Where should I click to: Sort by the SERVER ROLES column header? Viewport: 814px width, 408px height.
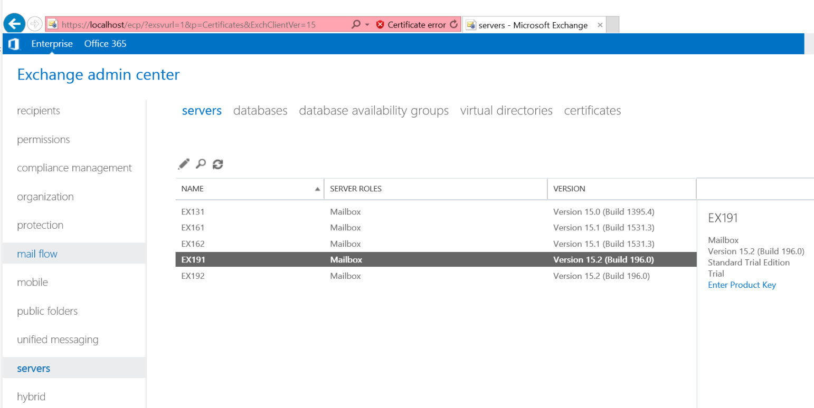436,189
